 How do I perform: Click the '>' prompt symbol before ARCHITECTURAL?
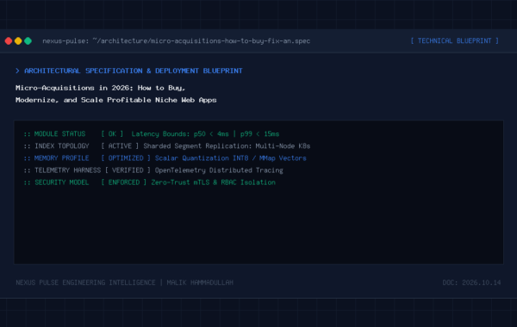(17, 71)
